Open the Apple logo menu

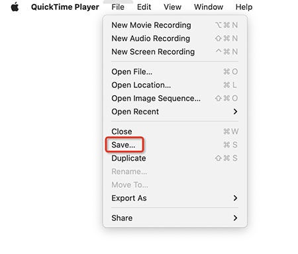[15, 7]
